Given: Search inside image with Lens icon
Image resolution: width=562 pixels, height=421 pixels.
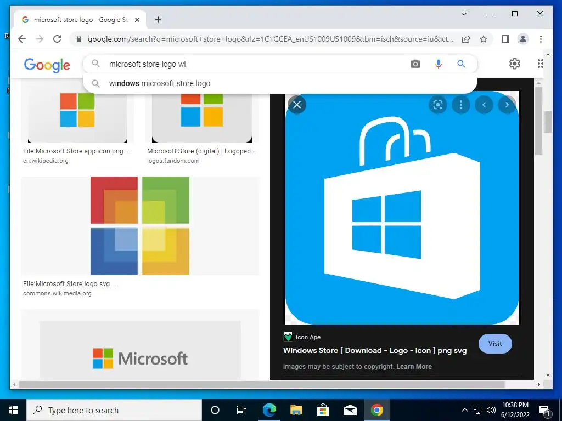Looking at the screenshot, I should (x=437, y=105).
